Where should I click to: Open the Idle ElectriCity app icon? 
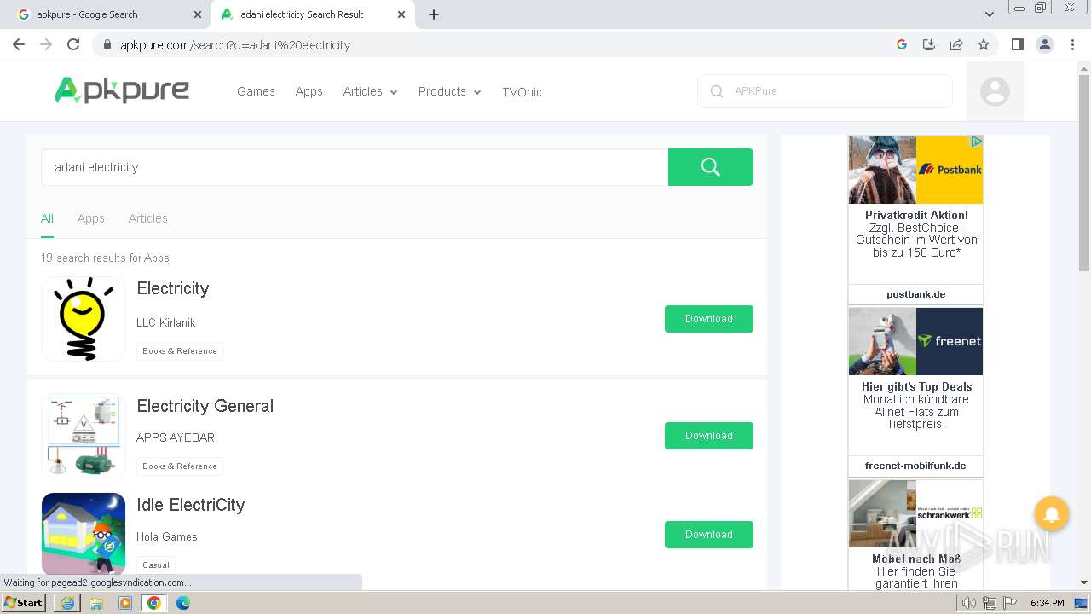[84, 535]
